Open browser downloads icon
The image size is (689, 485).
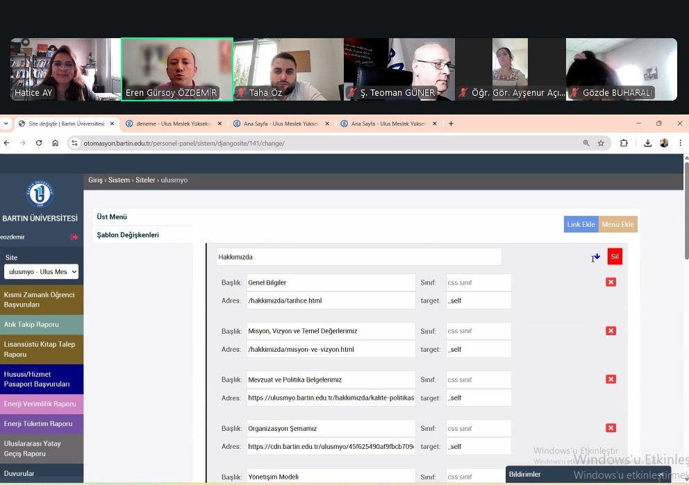(x=647, y=143)
